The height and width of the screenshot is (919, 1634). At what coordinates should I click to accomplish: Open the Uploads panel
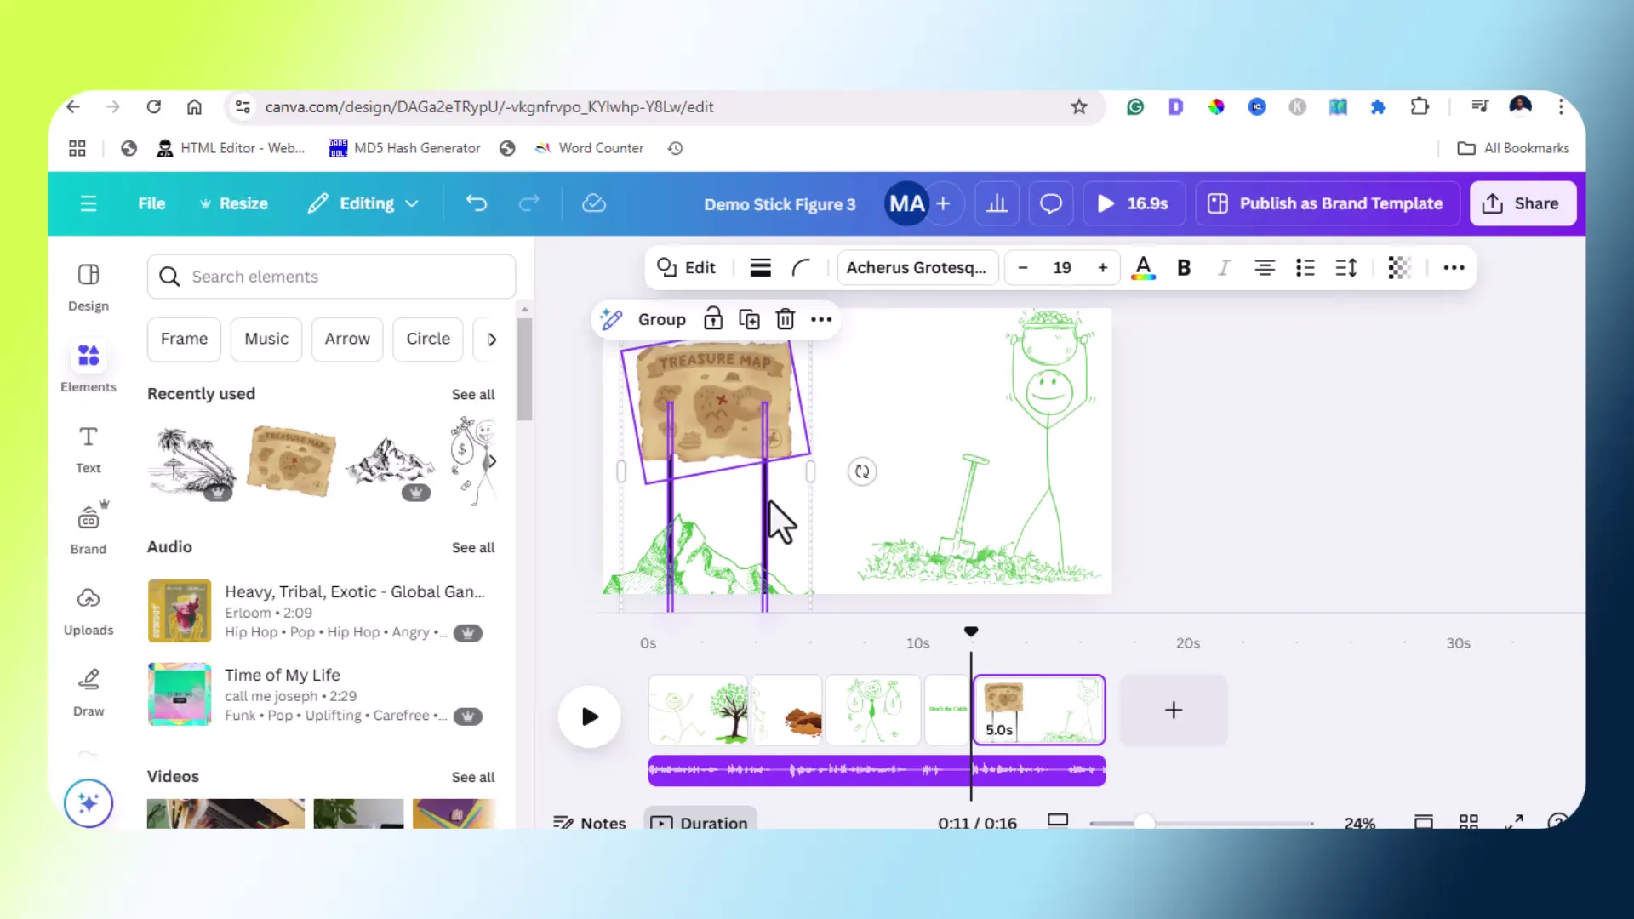tap(89, 611)
